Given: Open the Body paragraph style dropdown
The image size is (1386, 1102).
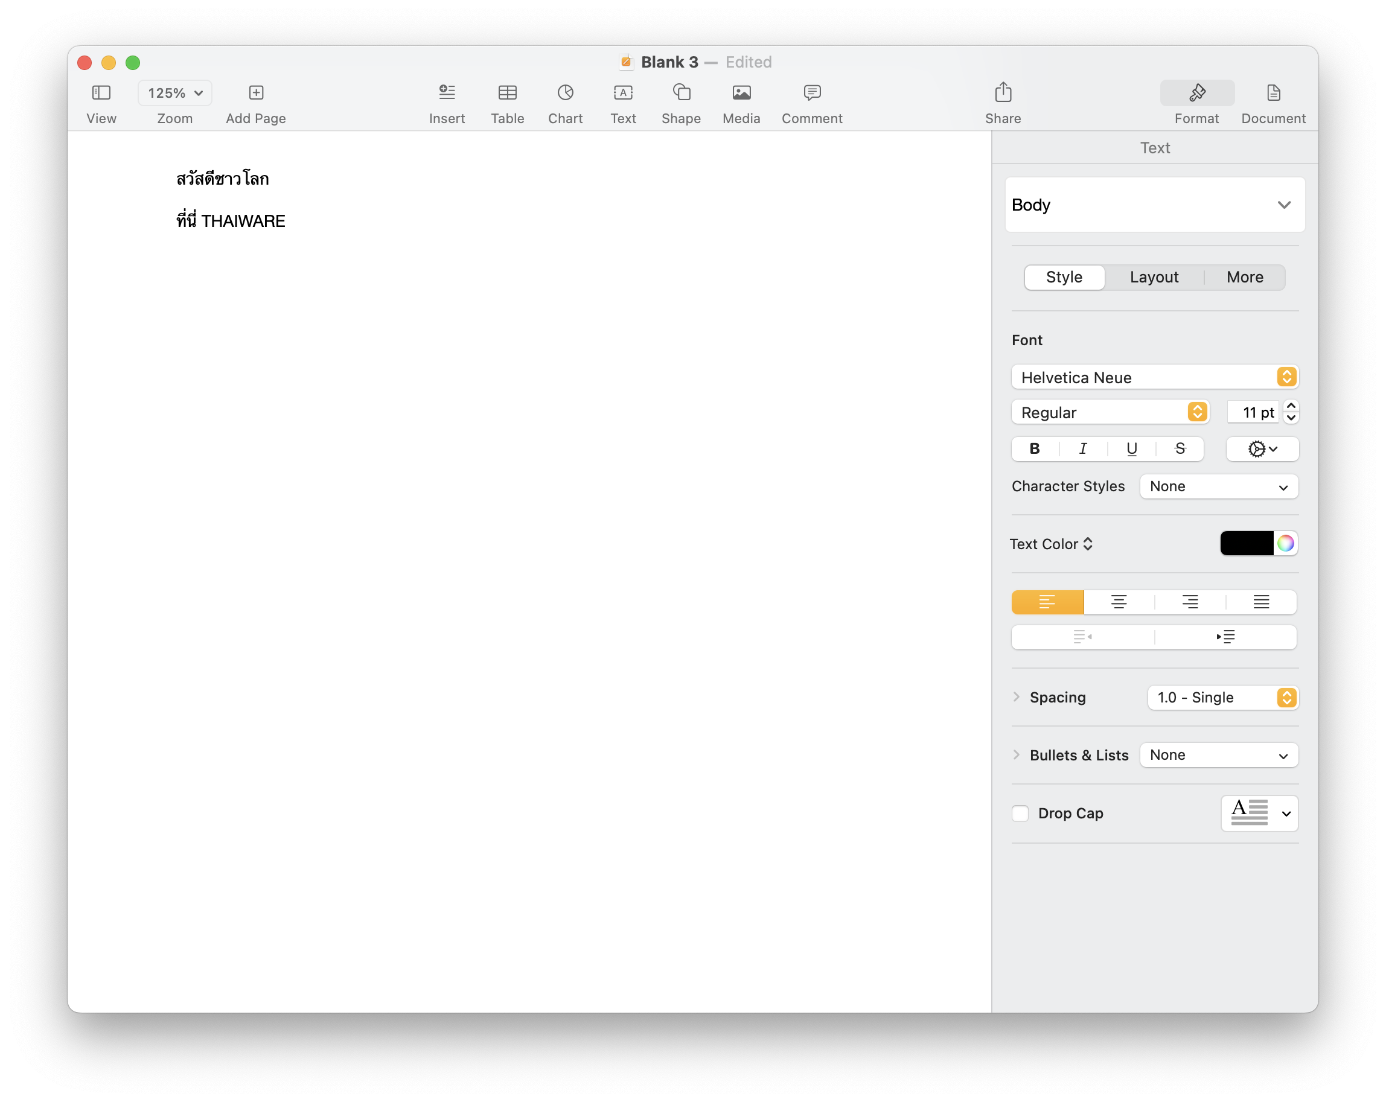Looking at the screenshot, I should point(1155,205).
